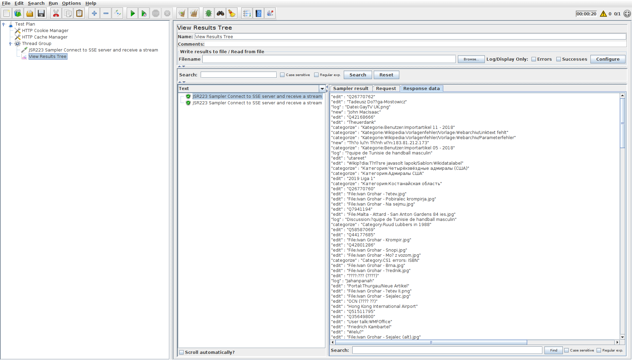Image resolution: width=632 pixels, height=360 pixels.
Task: Switch to the Request tab
Action: click(x=386, y=89)
